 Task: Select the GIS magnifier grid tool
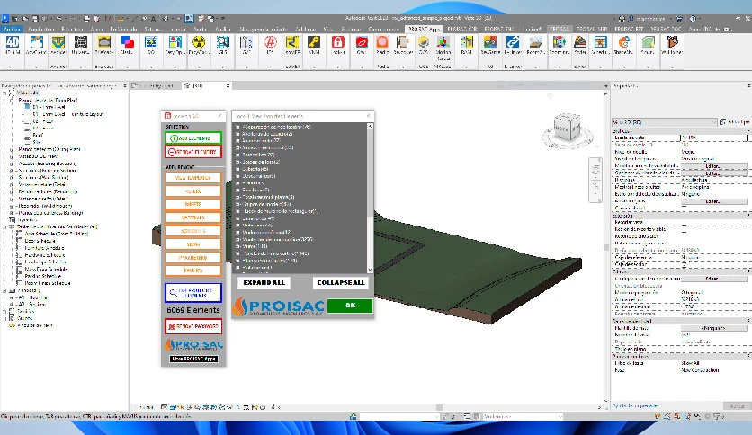click(x=223, y=45)
